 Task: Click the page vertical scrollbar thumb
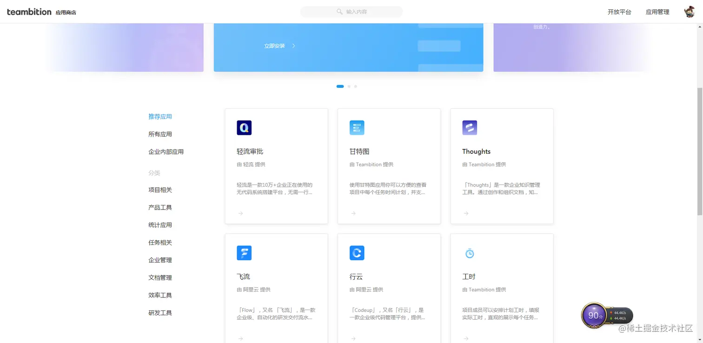[700, 151]
